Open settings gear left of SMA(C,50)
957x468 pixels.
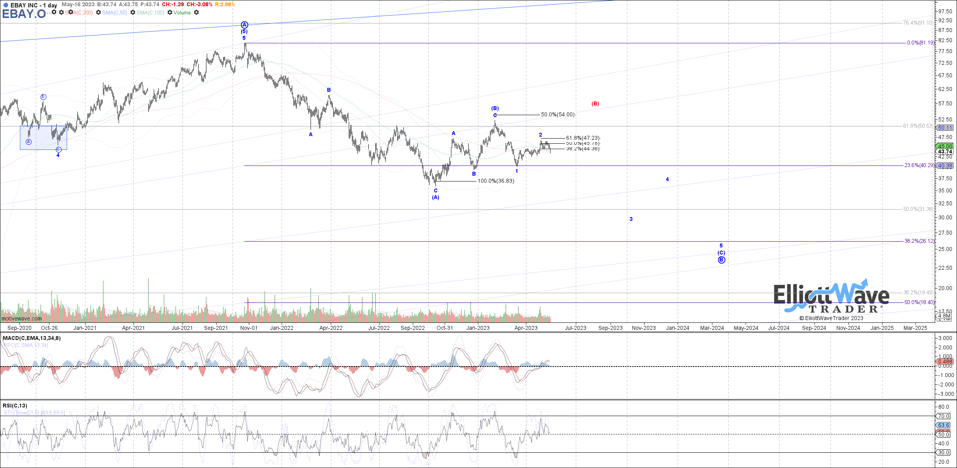pos(98,12)
